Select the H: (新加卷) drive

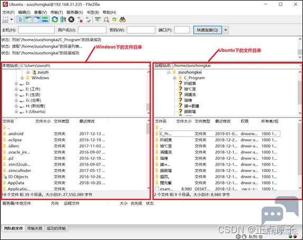tap(35, 106)
